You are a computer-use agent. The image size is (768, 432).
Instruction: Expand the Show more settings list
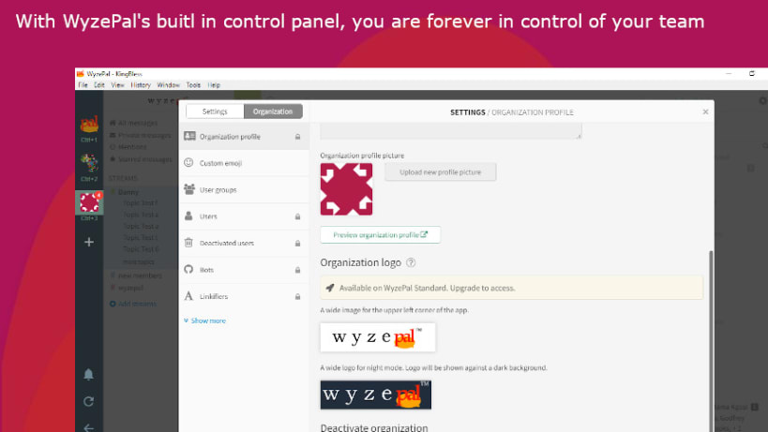click(x=204, y=320)
